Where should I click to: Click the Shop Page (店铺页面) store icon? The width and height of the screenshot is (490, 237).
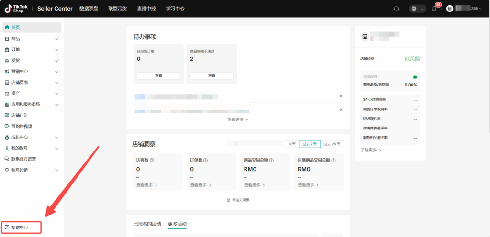point(7,83)
